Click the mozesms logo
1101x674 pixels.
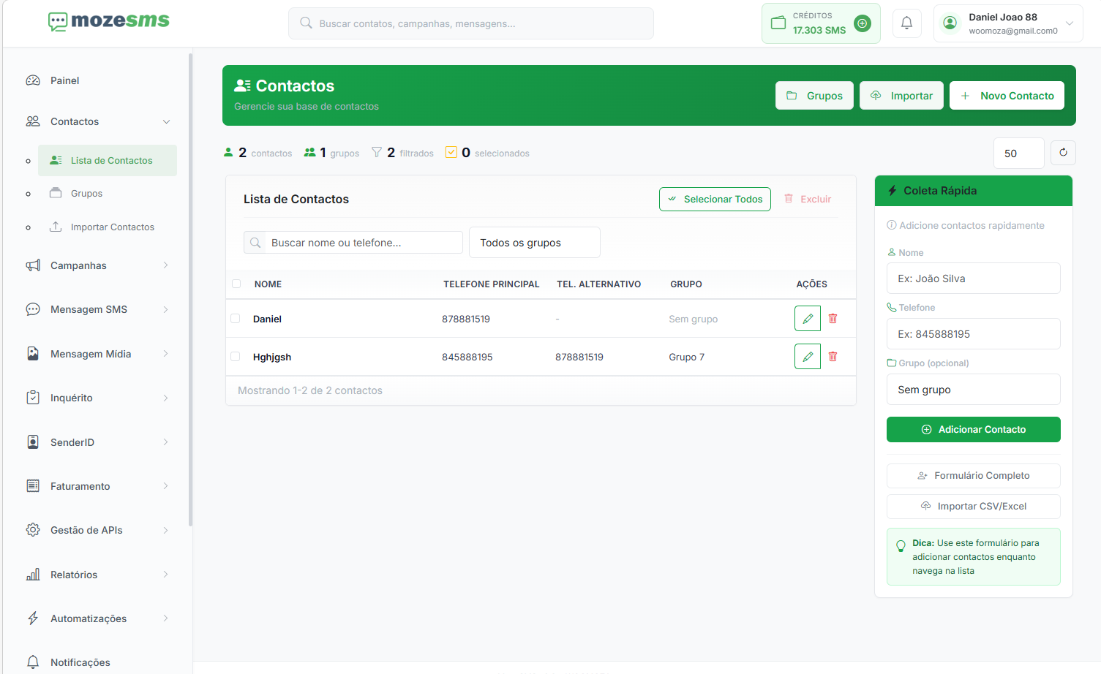(x=108, y=21)
